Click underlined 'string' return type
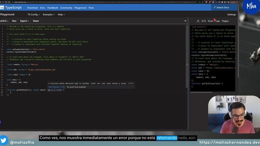This screenshot has height=146, width=260. pyautogui.click(x=50, y=90)
